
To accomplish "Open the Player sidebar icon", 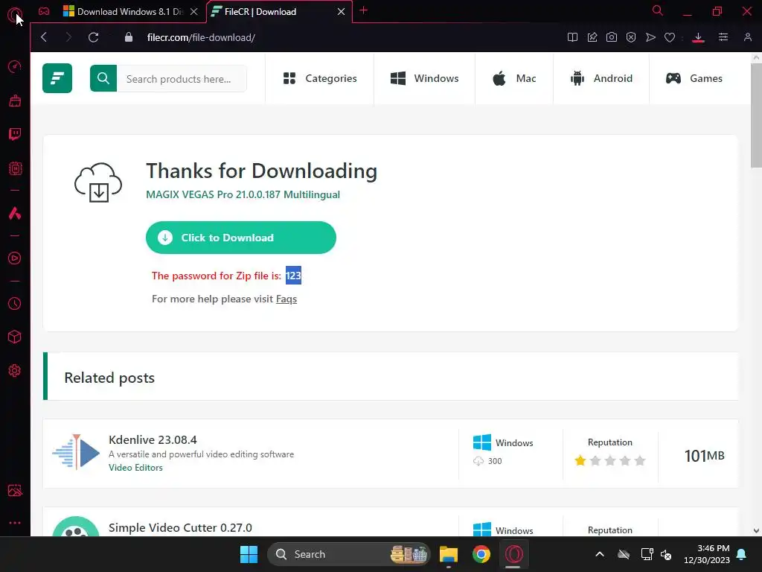I will click(15, 258).
